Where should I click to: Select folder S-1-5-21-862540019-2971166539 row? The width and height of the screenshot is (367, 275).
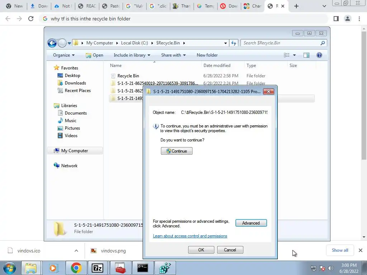click(x=211, y=83)
